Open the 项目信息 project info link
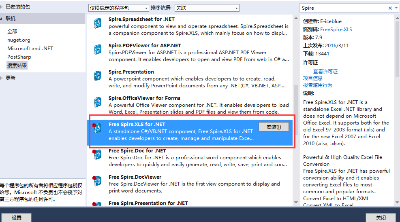This screenshot has width=400, height=222. [x=313, y=78]
